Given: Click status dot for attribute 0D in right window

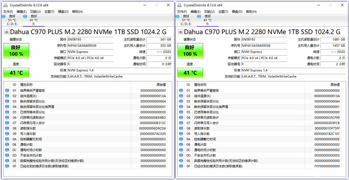Looking at the screenshot, I should coord(181,155).
